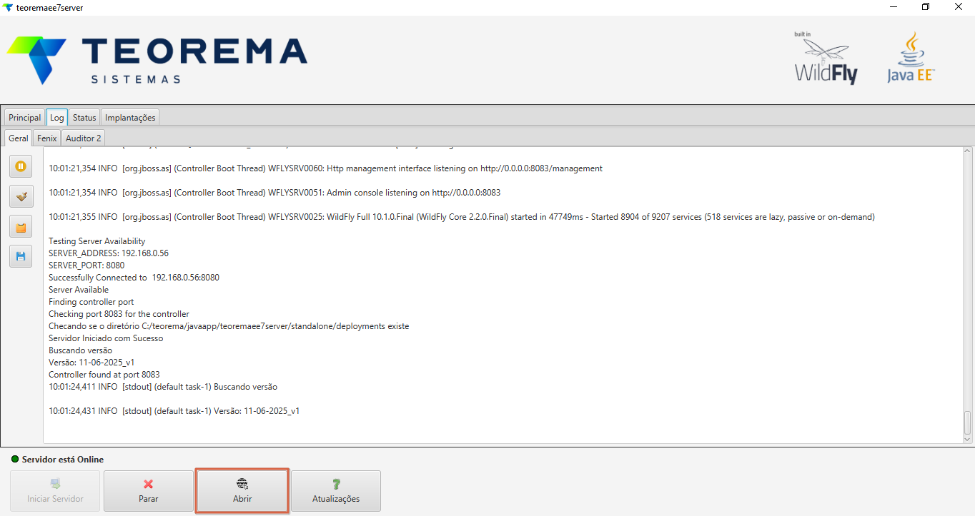Click the 10:01:24,431 stdout Versão log line
The width and height of the screenshot is (975, 516).
(174, 411)
